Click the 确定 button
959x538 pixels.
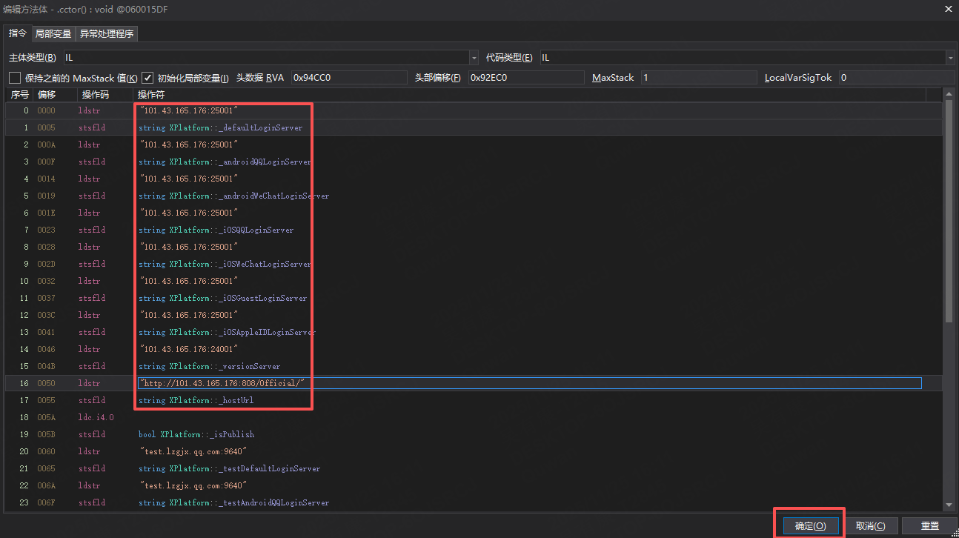810,525
